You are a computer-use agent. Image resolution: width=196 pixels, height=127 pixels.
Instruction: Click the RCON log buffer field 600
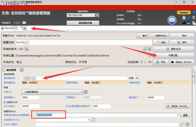click(x=102, y=106)
